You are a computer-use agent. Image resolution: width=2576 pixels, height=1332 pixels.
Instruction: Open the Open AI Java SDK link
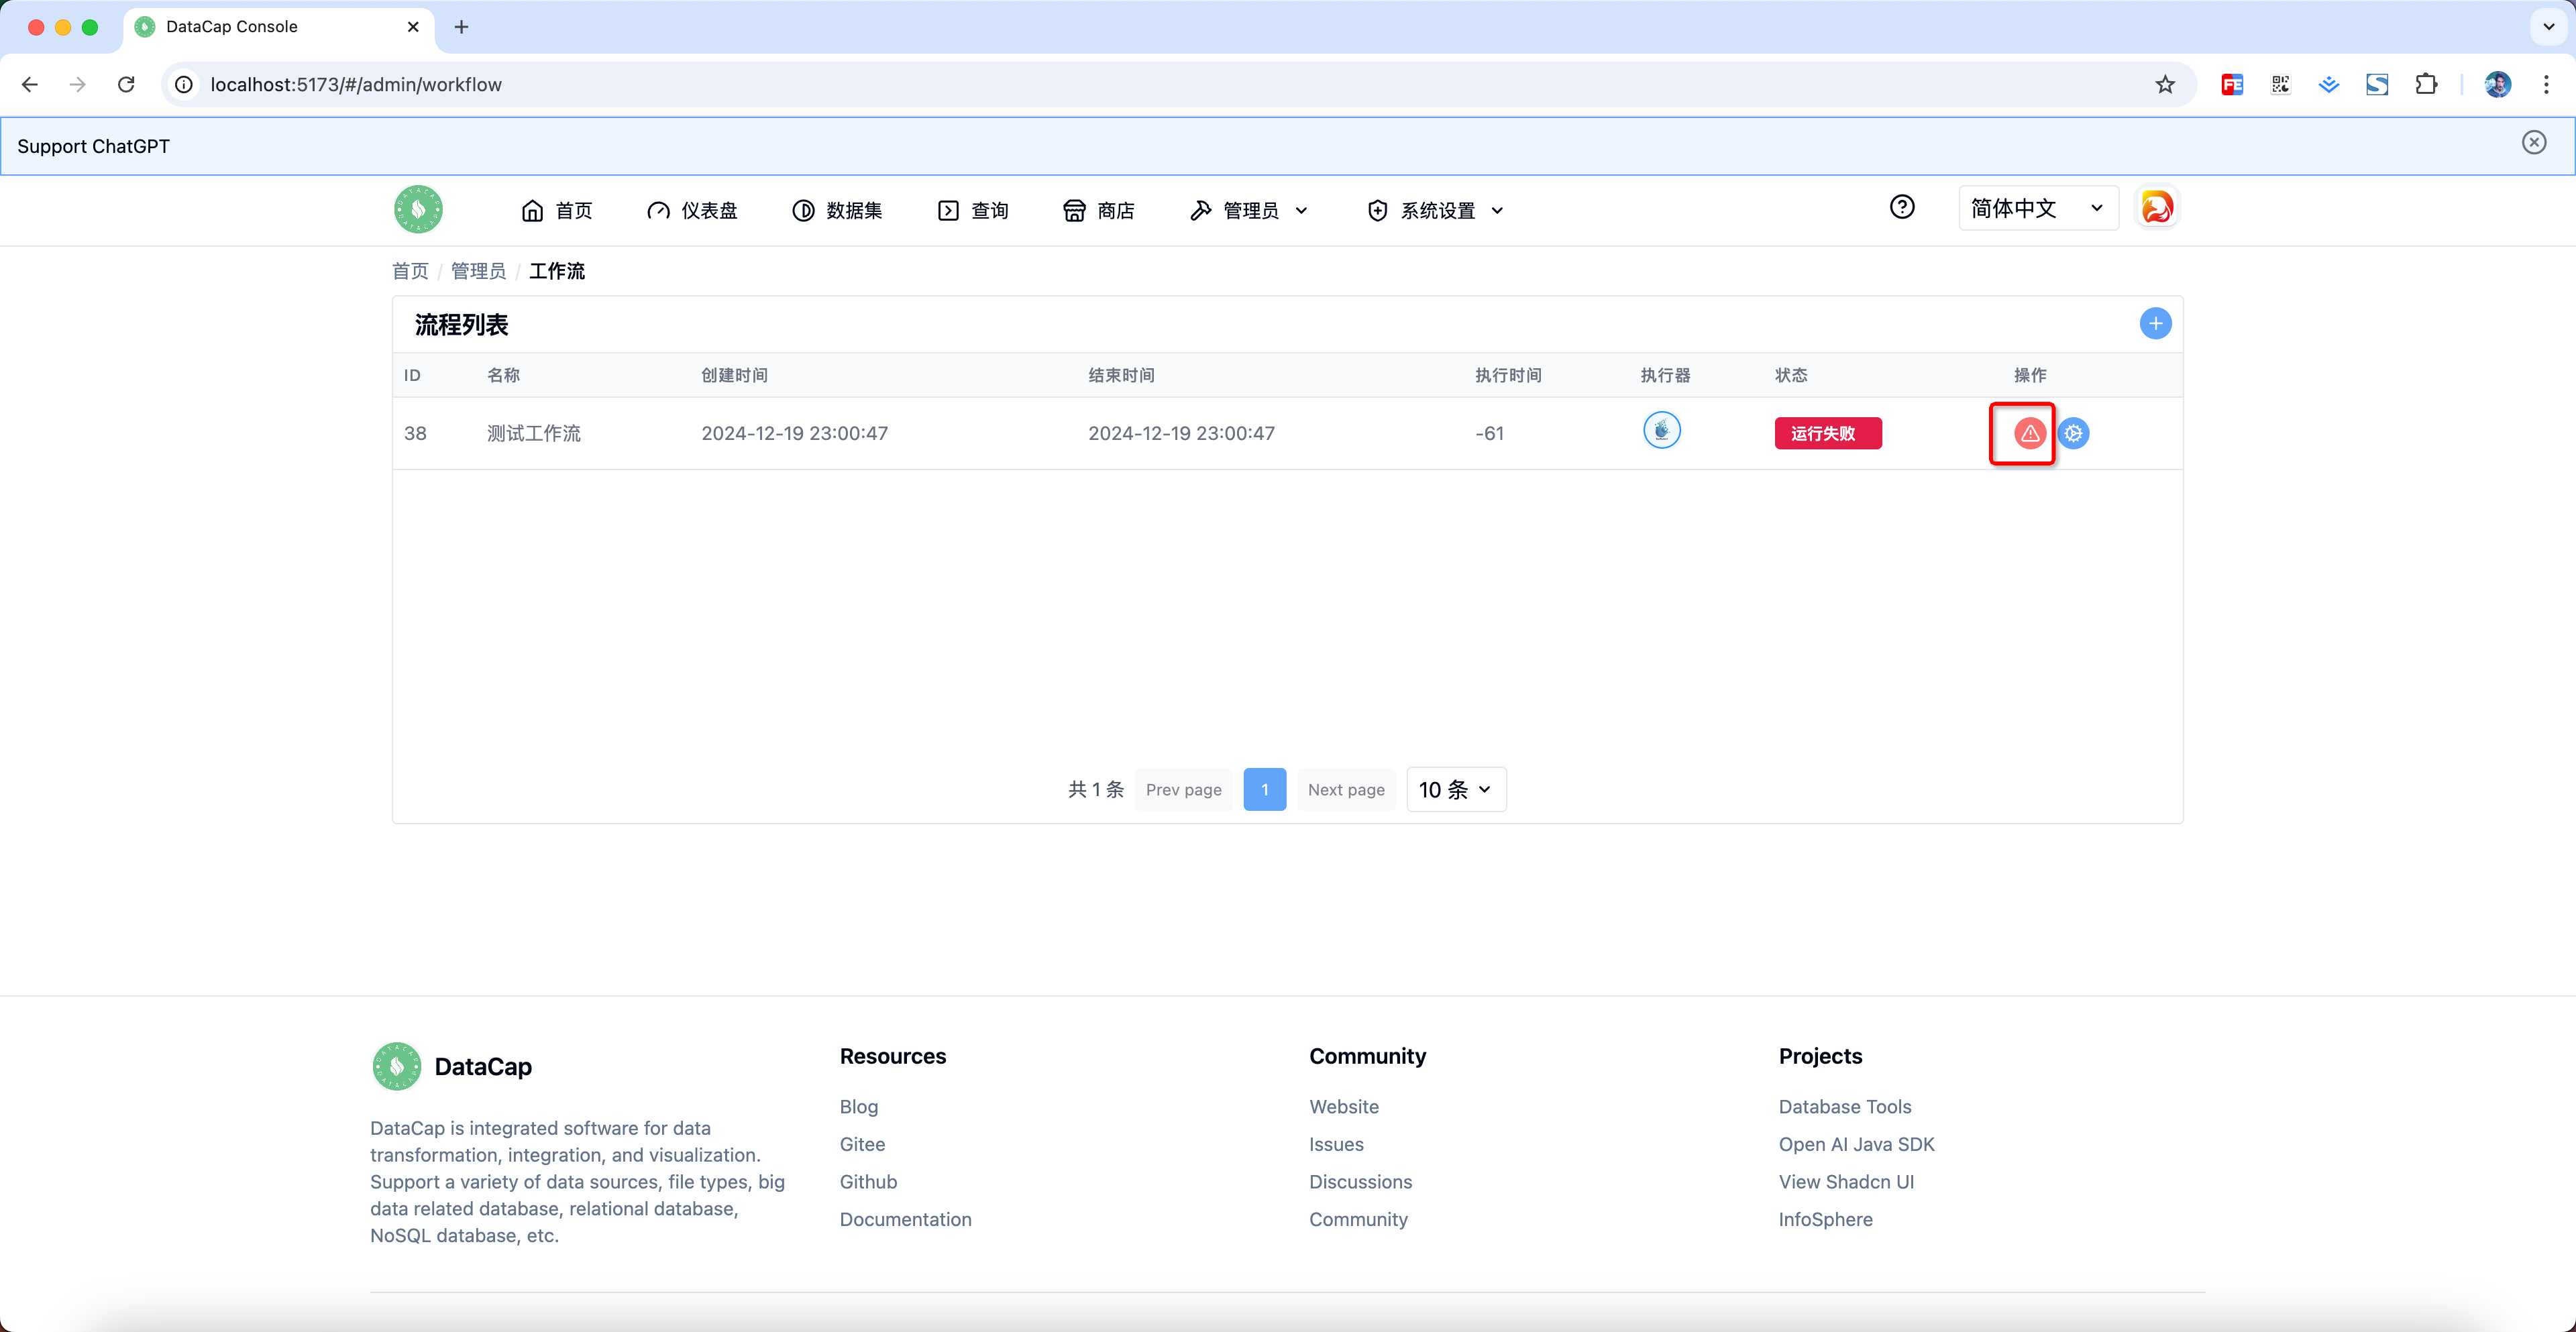pos(1856,1144)
